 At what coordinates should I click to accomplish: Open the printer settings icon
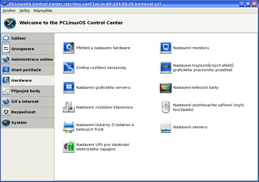(69, 127)
